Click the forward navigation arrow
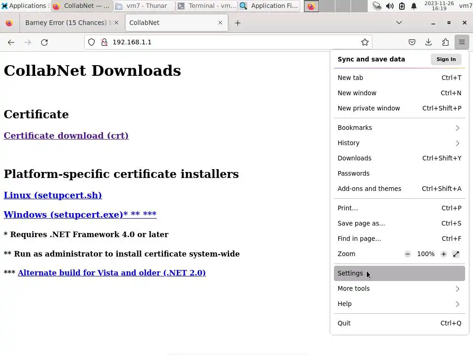473x355 pixels. point(28,42)
